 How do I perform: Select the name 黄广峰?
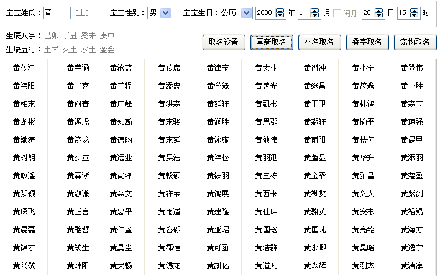click(121, 104)
